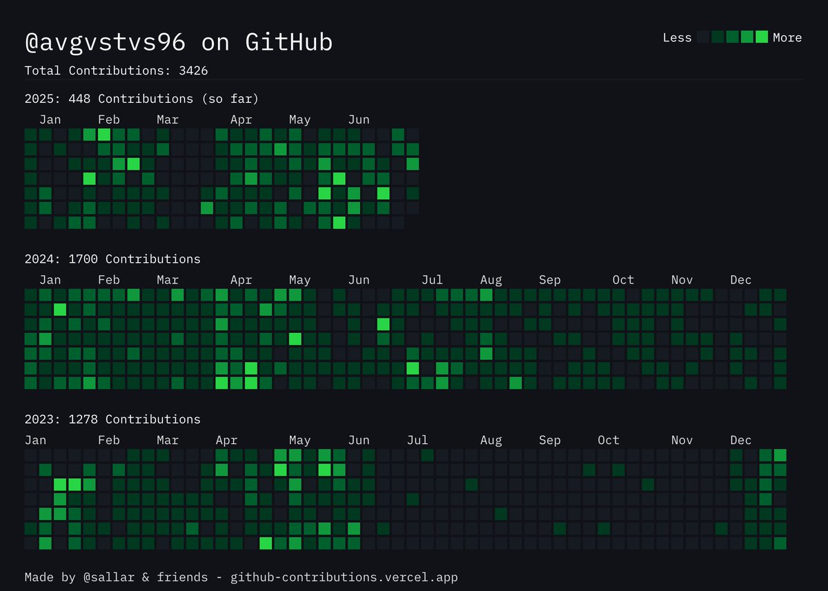This screenshot has height=591, width=828.
Task: Click the Jan label of the 2023 chart
Action: (x=35, y=440)
